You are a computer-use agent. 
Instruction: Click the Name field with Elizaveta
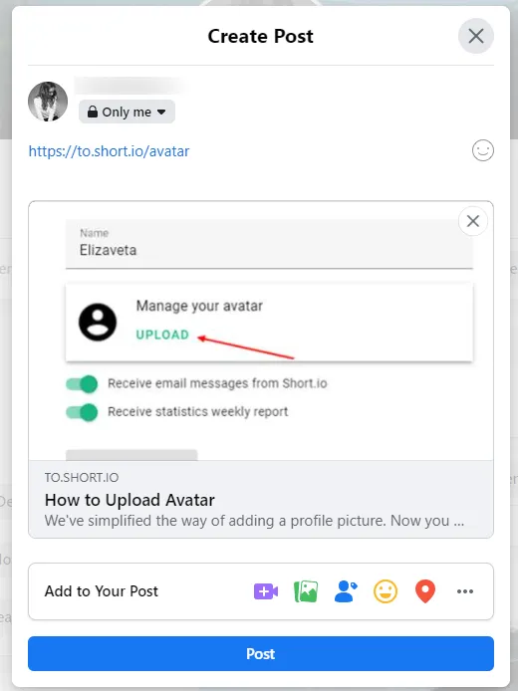click(269, 244)
